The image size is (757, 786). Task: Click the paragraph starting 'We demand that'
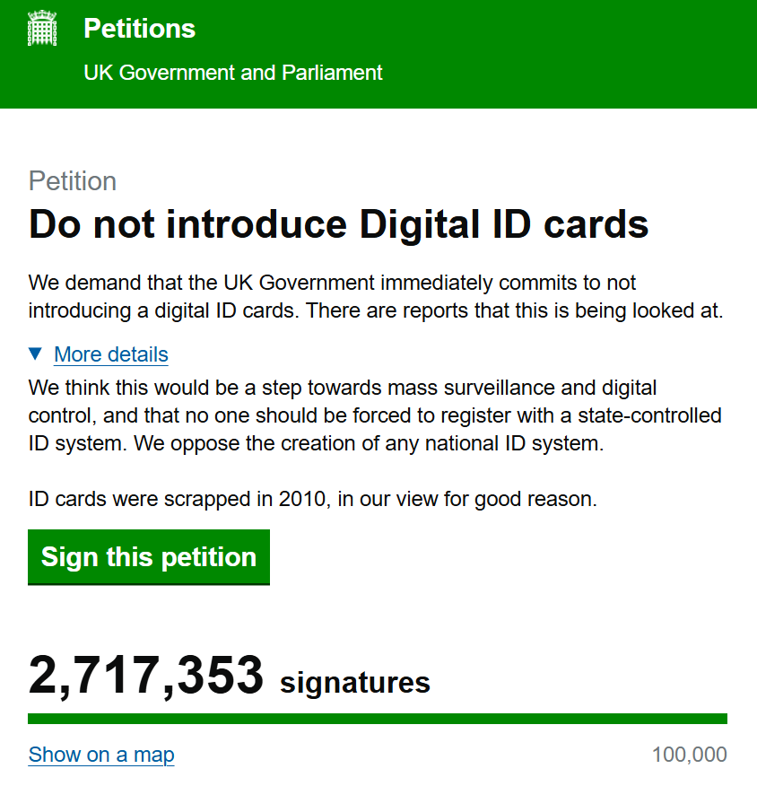pos(377,297)
